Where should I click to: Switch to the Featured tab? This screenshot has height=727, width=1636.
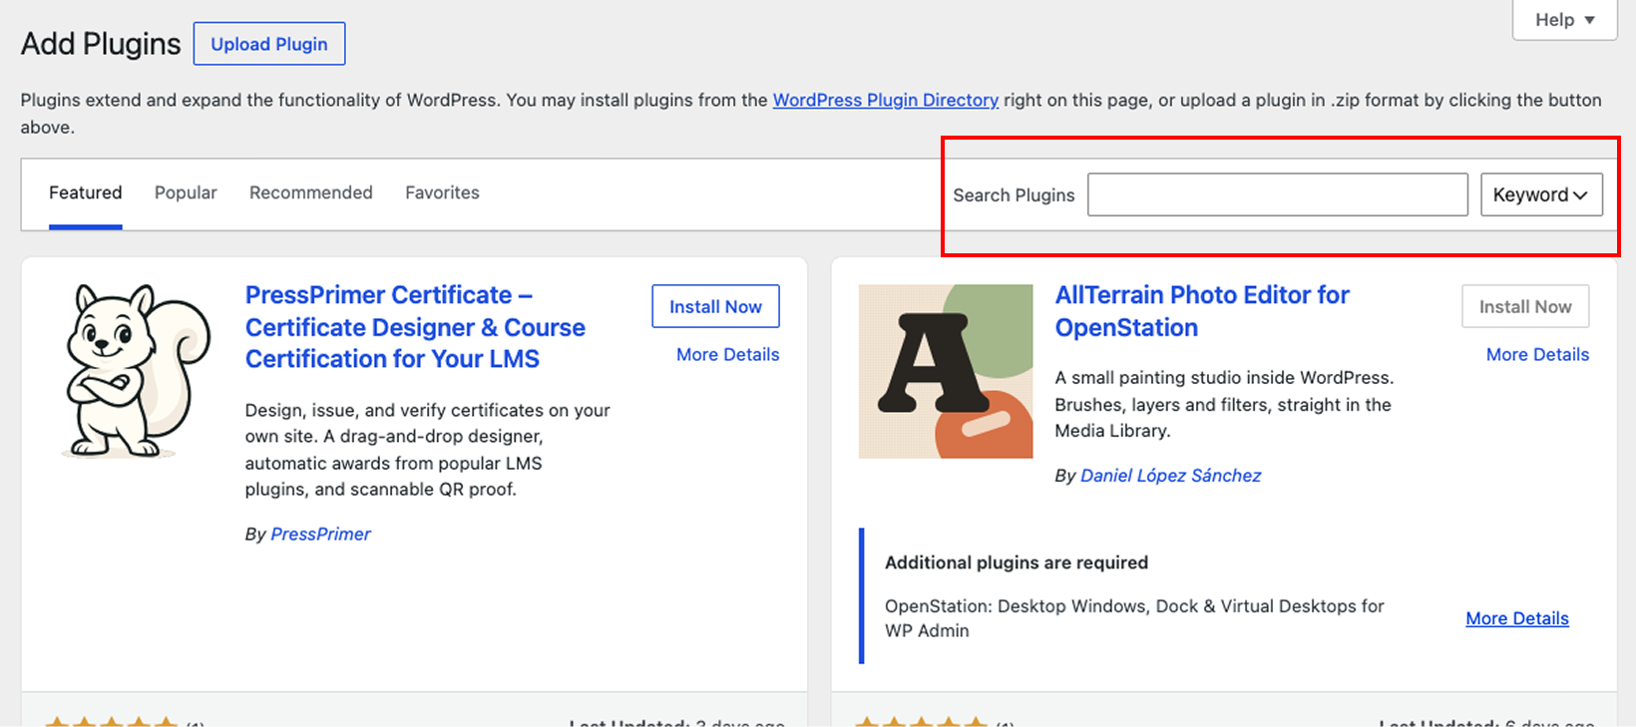pos(86,192)
